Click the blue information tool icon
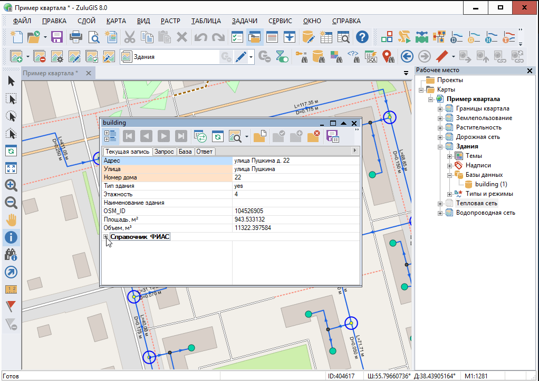The height and width of the screenshot is (381, 539). click(11, 237)
